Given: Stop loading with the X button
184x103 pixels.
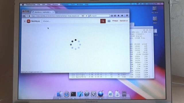Looking at the screenshot, I should pyautogui.click(x=87, y=16).
